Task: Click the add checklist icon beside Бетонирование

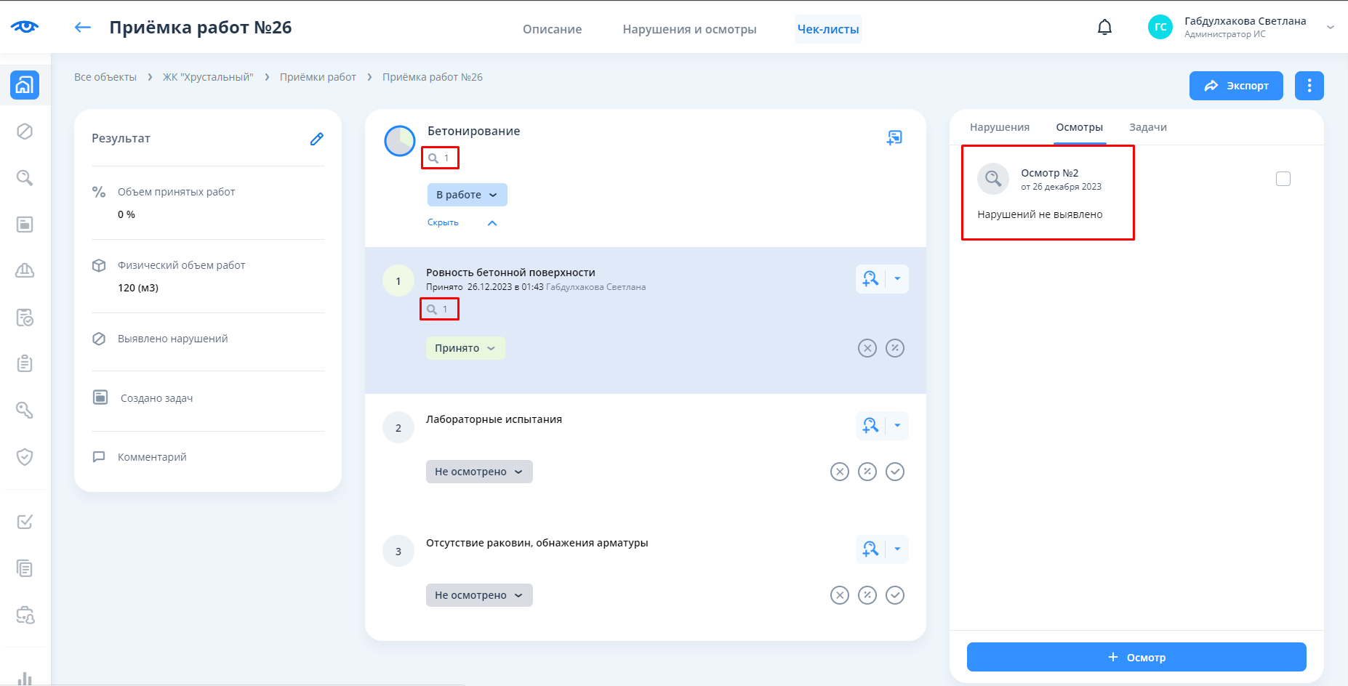Action: 894,137
